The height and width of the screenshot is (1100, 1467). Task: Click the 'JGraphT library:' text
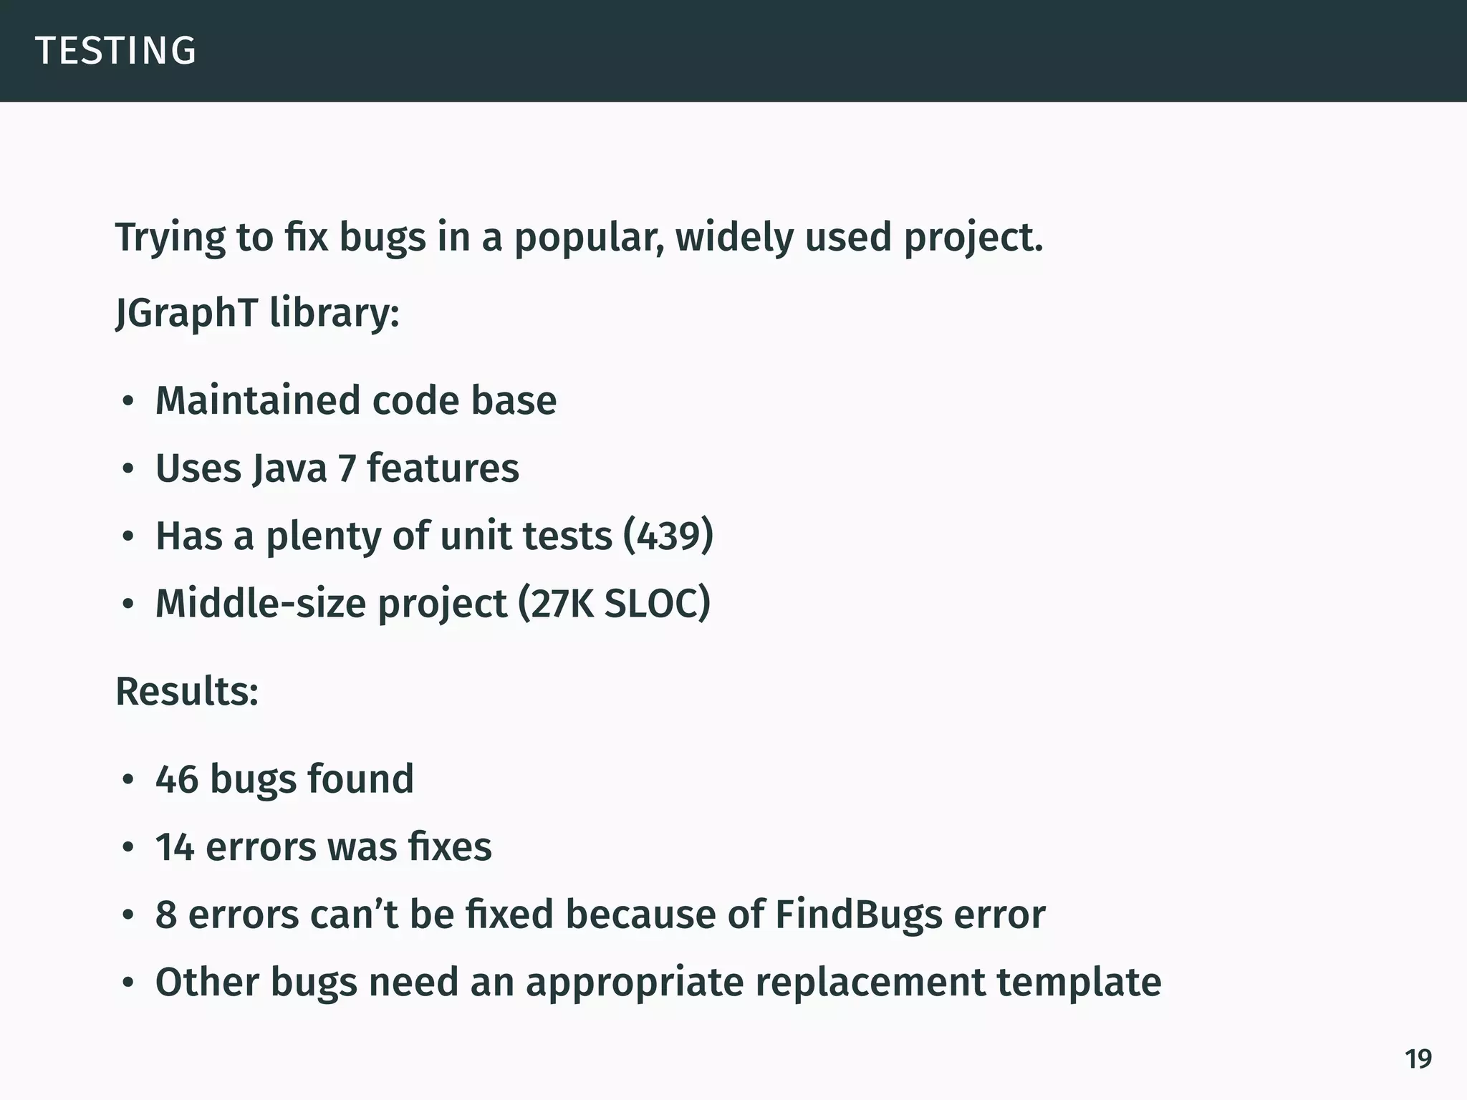[258, 314]
